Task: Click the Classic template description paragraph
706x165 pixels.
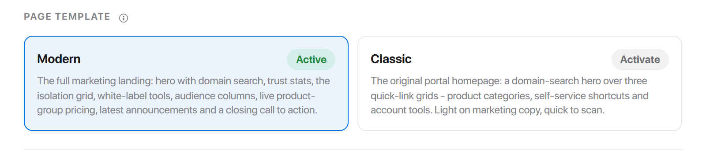Action: pyautogui.click(x=510, y=95)
